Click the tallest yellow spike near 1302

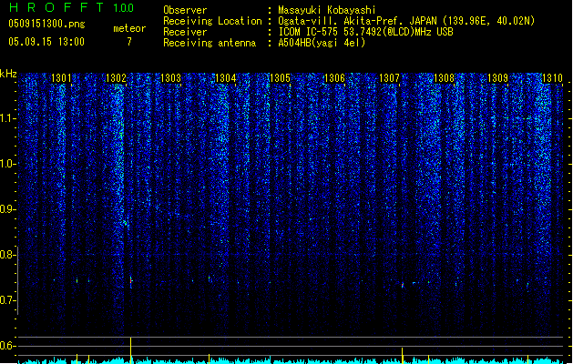coord(131,350)
